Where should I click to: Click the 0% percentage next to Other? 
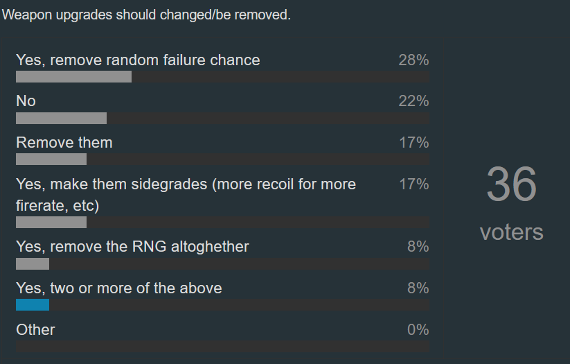418,329
